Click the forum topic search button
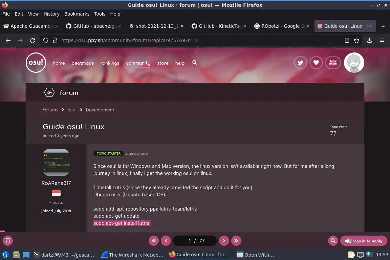 point(333,241)
